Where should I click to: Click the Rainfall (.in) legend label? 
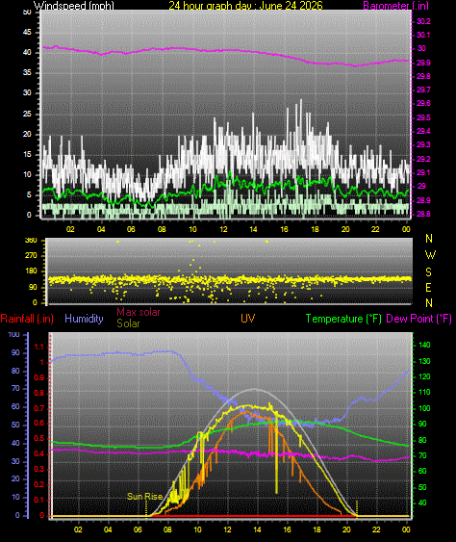pos(27,319)
